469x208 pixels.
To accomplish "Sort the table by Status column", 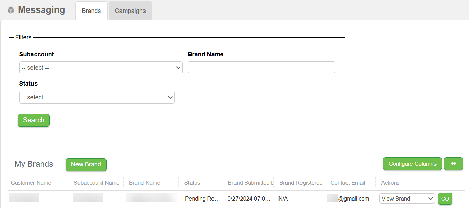I will (x=192, y=183).
